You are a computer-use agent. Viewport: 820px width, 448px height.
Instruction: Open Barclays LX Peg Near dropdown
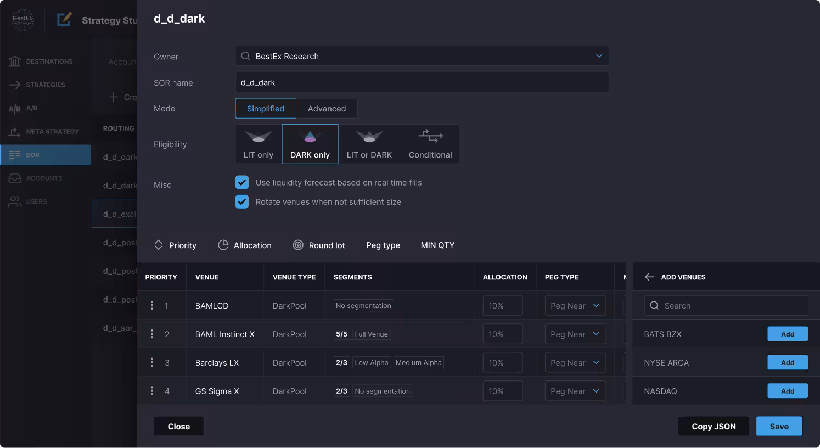575,363
